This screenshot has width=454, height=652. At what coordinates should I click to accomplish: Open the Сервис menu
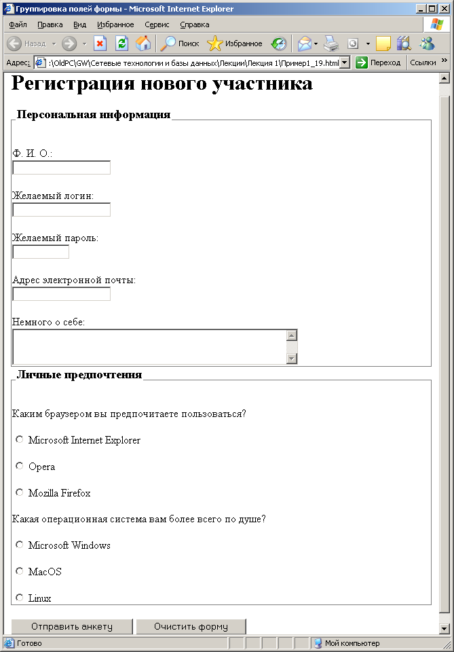(x=157, y=24)
